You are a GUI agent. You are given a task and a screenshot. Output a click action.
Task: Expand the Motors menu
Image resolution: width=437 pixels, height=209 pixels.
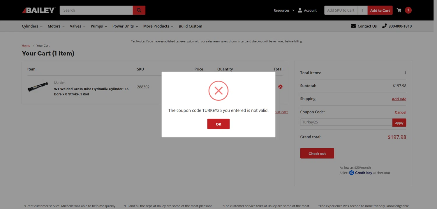56,26
